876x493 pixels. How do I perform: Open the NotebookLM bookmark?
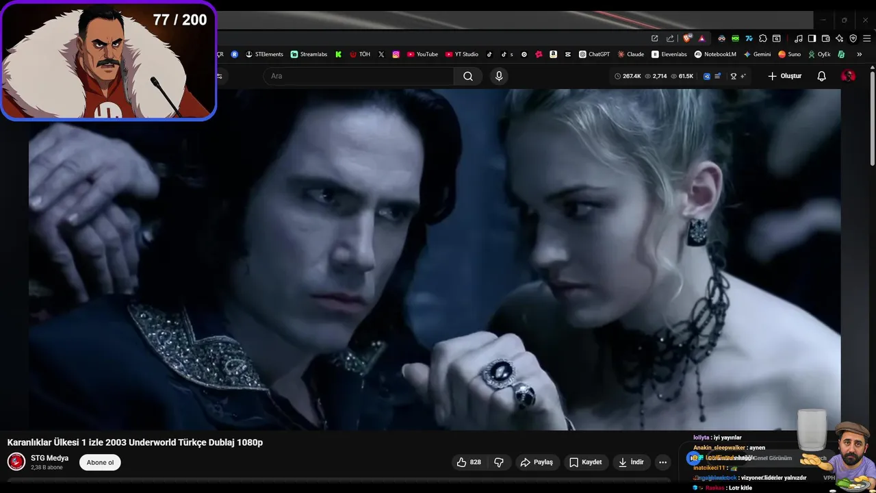pos(715,54)
